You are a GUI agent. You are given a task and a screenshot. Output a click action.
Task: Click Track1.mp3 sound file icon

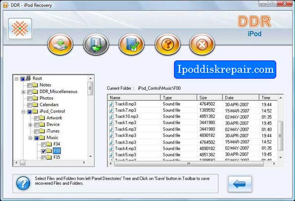pyautogui.click(x=112, y=123)
